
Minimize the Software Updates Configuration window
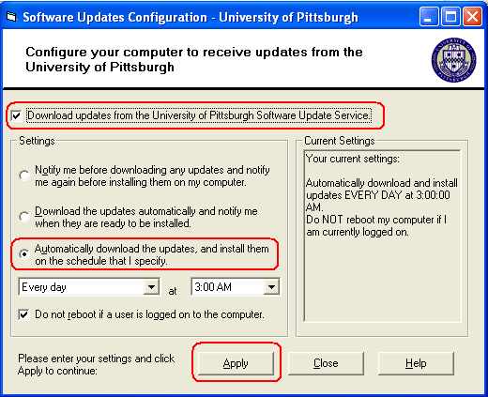point(429,17)
